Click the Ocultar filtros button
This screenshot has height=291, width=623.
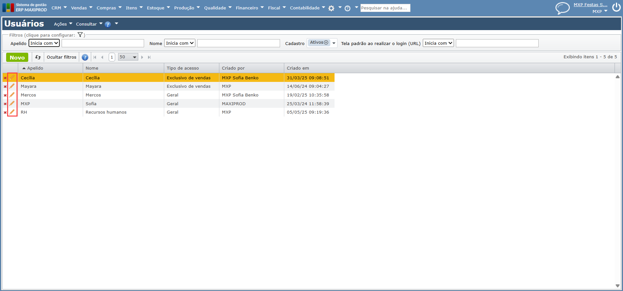(x=62, y=57)
